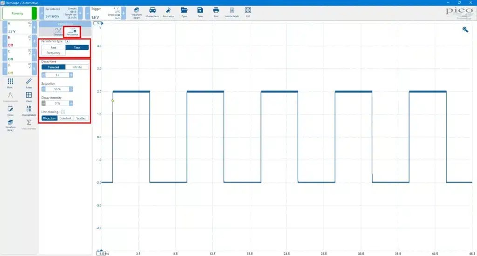The image size is (477, 256).
Task: Open Channel C settings panel
Action: point(20,55)
